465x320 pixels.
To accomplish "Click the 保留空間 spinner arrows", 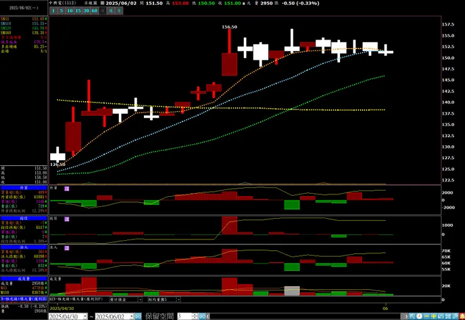I will tap(195, 316).
